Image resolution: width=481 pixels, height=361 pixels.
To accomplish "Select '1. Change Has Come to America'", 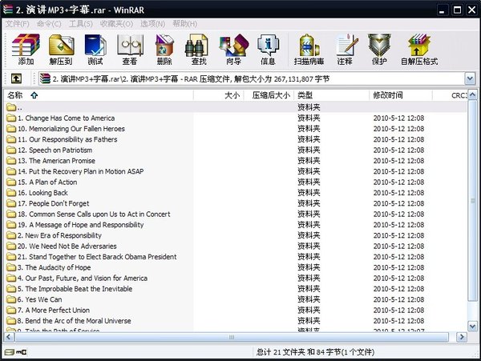I will pyautogui.click(x=67, y=118).
